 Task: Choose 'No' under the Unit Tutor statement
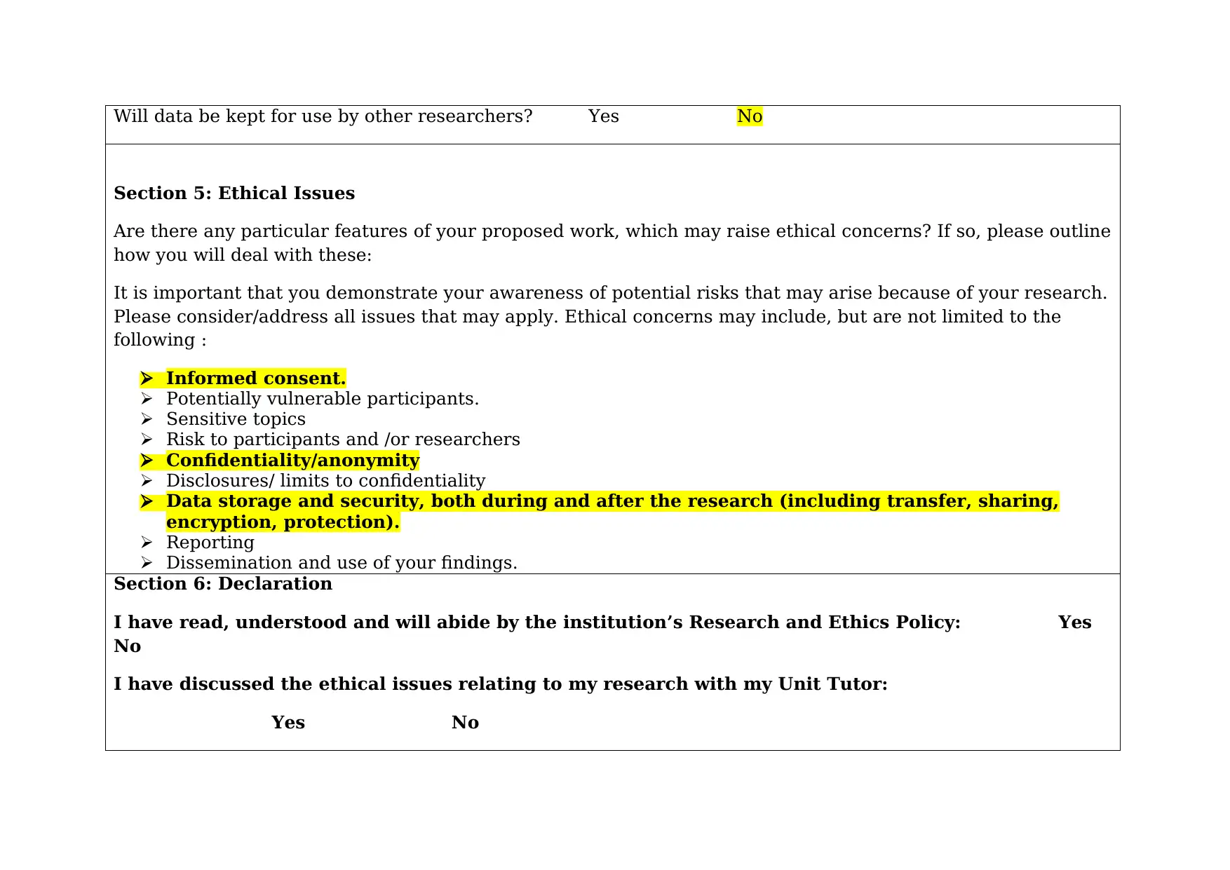[465, 723]
